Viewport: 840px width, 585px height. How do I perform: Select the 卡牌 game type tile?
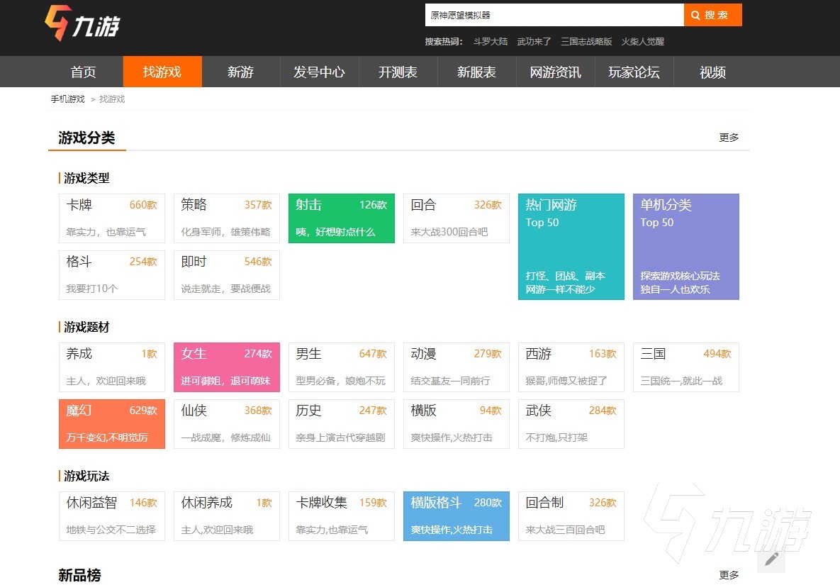(x=111, y=218)
